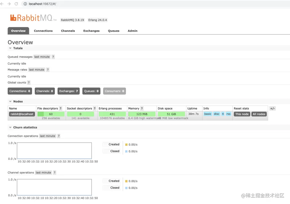Open the Overview tab

18,31
